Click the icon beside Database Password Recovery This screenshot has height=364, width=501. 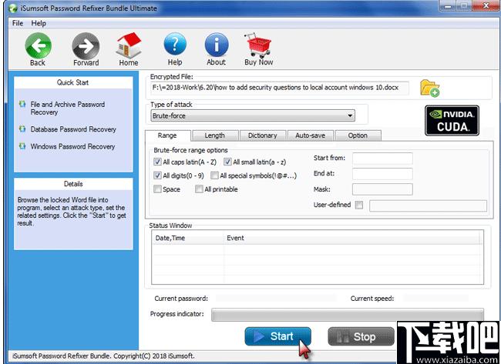(22, 129)
